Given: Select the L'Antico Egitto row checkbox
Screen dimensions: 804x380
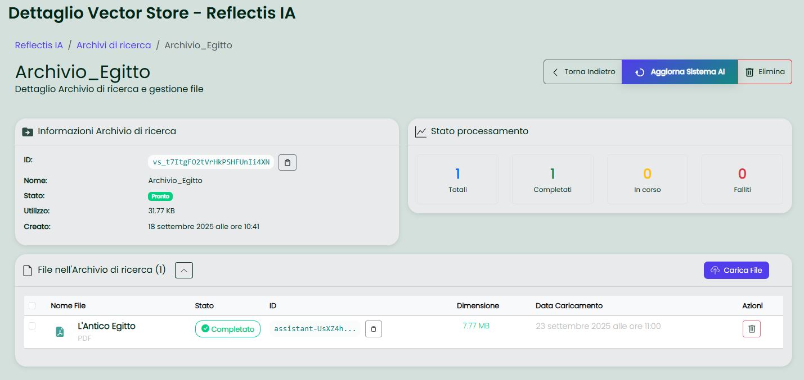Looking at the screenshot, I should (x=32, y=326).
